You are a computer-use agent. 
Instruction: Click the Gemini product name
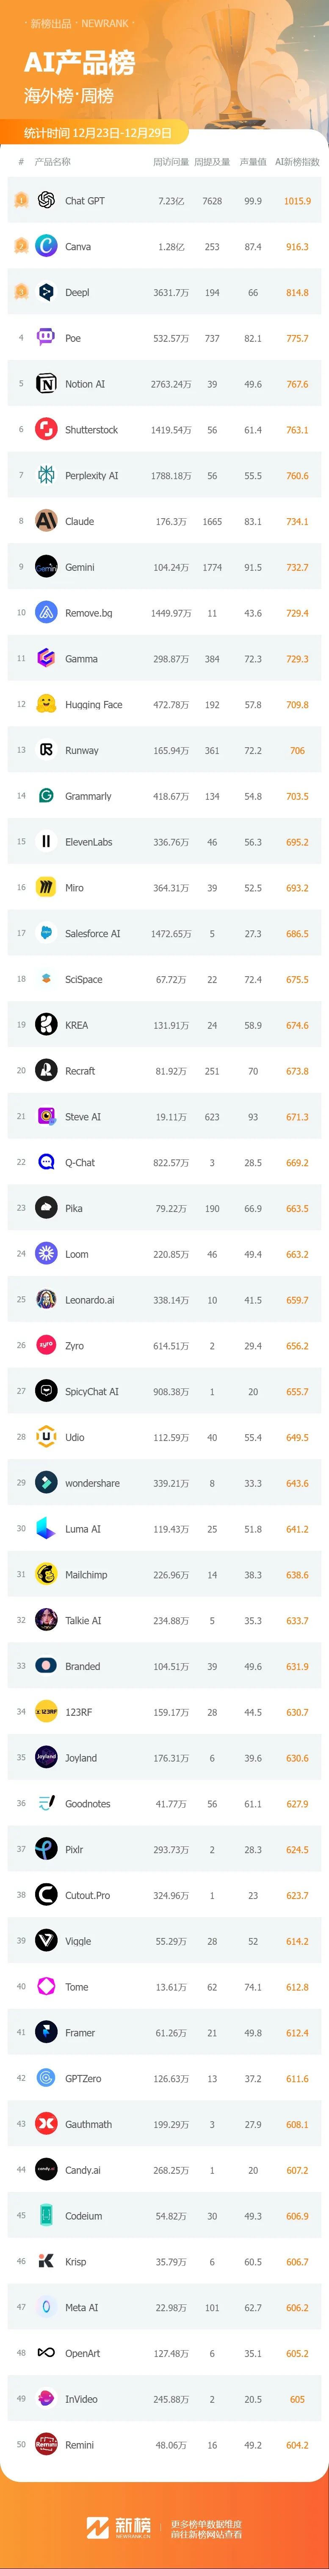(80, 567)
